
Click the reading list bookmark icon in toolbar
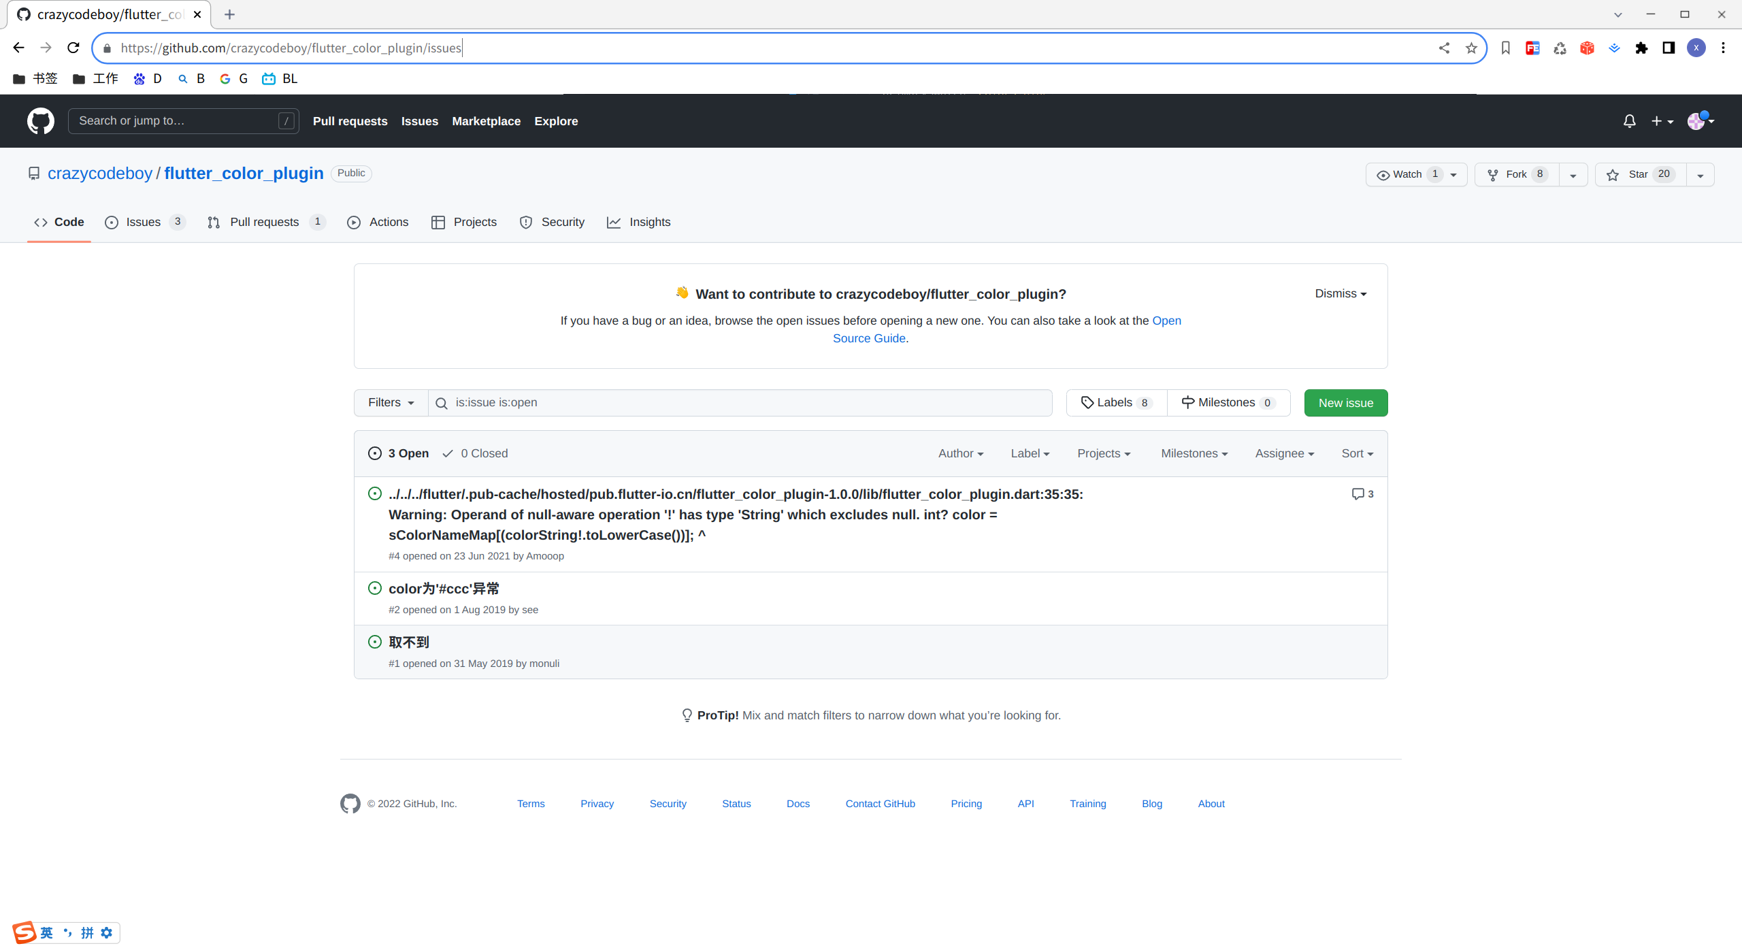pos(1505,48)
